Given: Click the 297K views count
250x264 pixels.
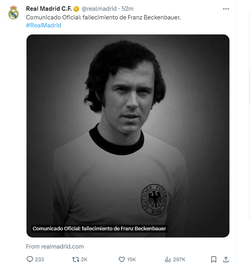Looking at the screenshot, I should click(179, 259).
